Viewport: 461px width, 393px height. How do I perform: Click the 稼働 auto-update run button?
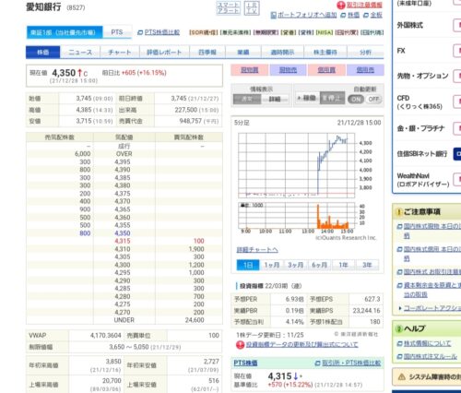coord(307,99)
